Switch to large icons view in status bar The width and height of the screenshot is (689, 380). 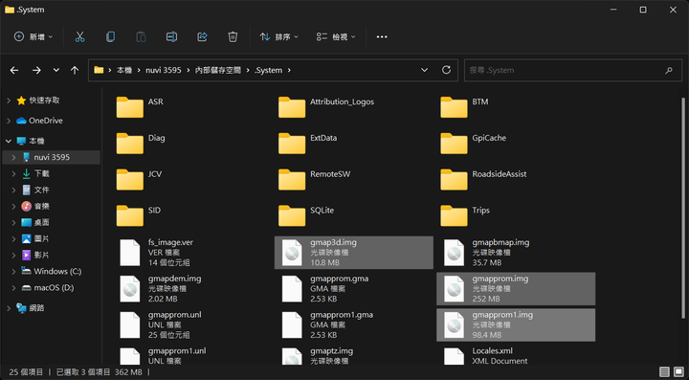coord(678,372)
